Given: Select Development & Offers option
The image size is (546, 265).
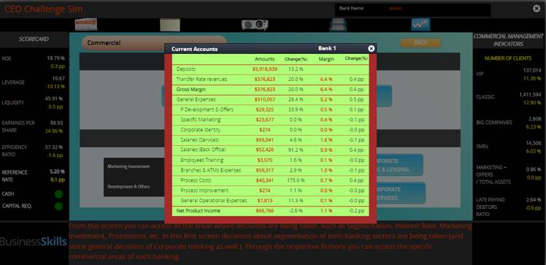Looking at the screenshot, I should tap(128, 187).
